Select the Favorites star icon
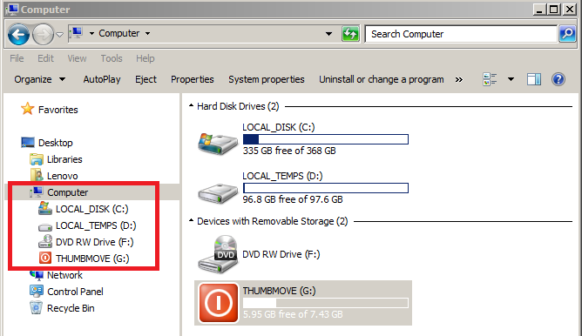 (x=27, y=109)
